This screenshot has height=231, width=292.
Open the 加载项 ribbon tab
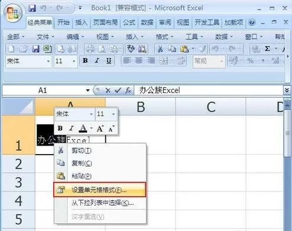pyautogui.click(x=234, y=23)
